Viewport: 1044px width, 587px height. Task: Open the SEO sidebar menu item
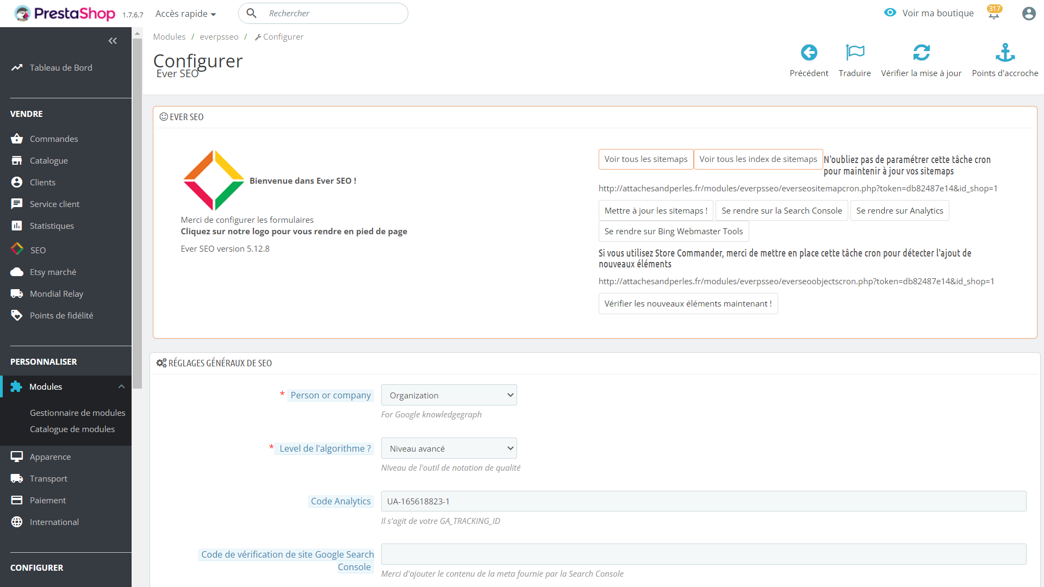tap(38, 250)
